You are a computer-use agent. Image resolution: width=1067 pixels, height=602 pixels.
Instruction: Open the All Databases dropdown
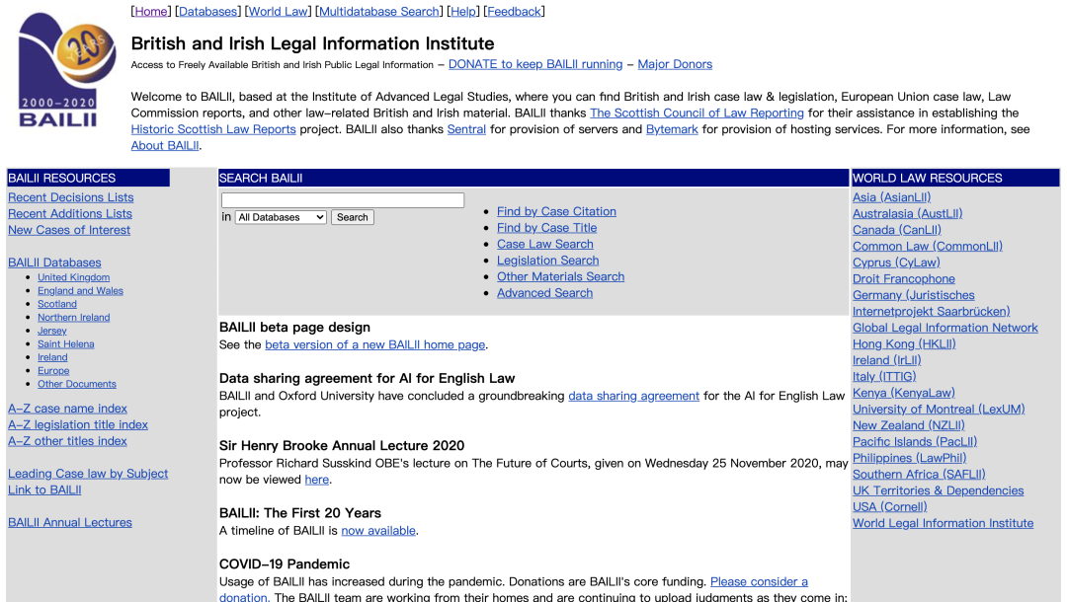coord(281,217)
